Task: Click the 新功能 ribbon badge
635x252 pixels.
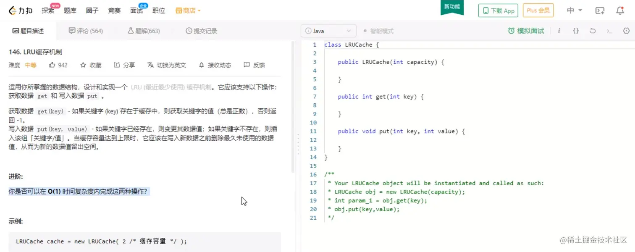Action: pyautogui.click(x=452, y=7)
